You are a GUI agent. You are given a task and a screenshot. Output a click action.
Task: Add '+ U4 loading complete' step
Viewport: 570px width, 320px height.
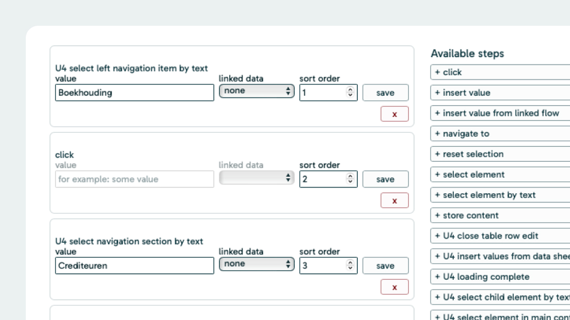click(500, 277)
